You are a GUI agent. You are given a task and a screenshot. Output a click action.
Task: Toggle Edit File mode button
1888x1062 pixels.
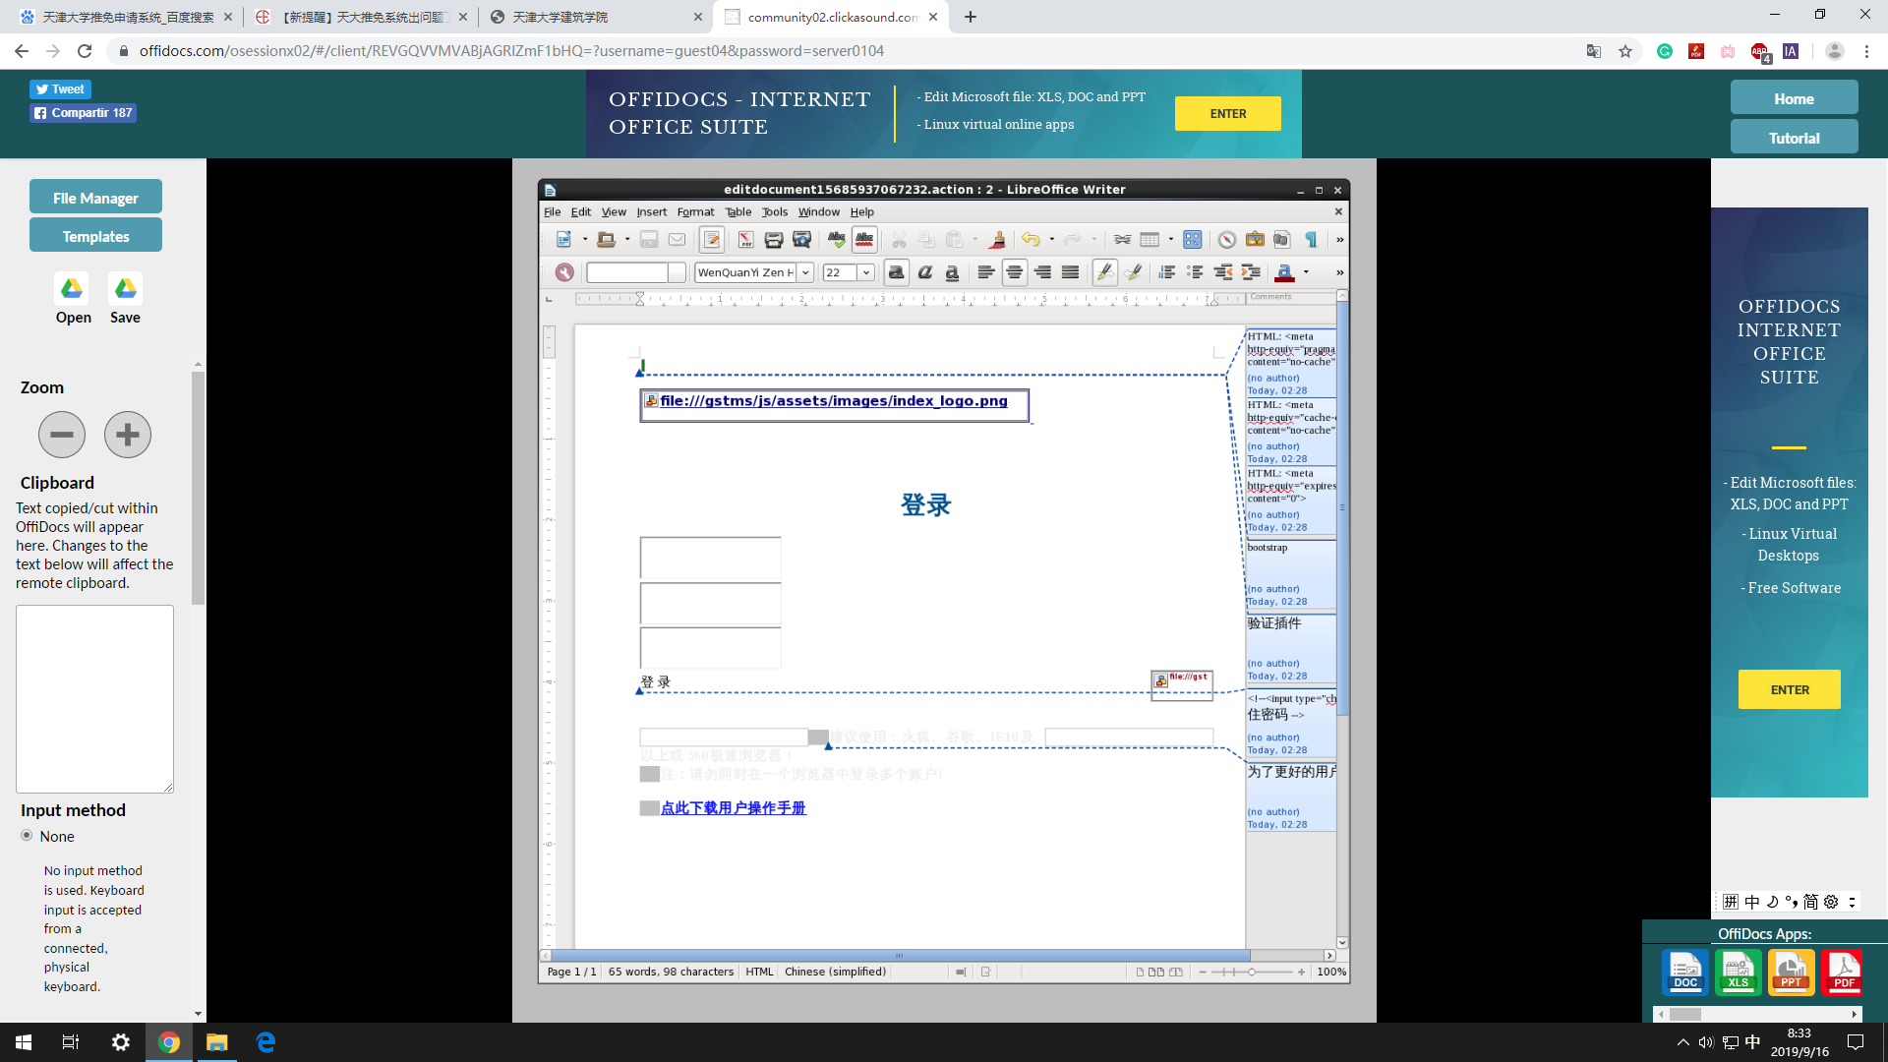712,240
